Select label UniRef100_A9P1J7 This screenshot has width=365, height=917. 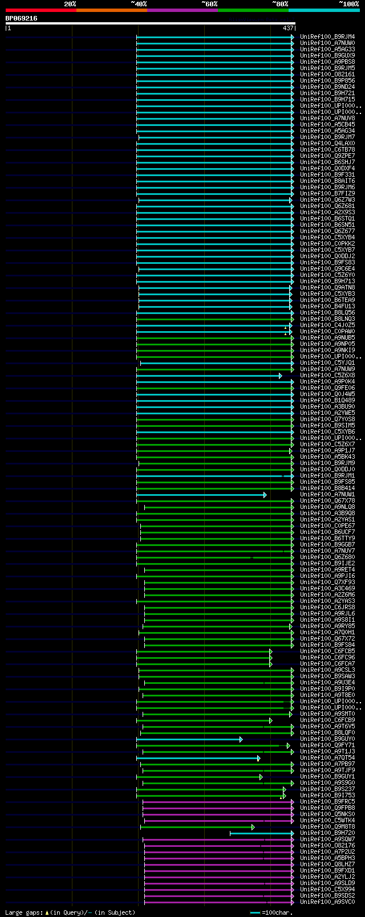(x=327, y=451)
